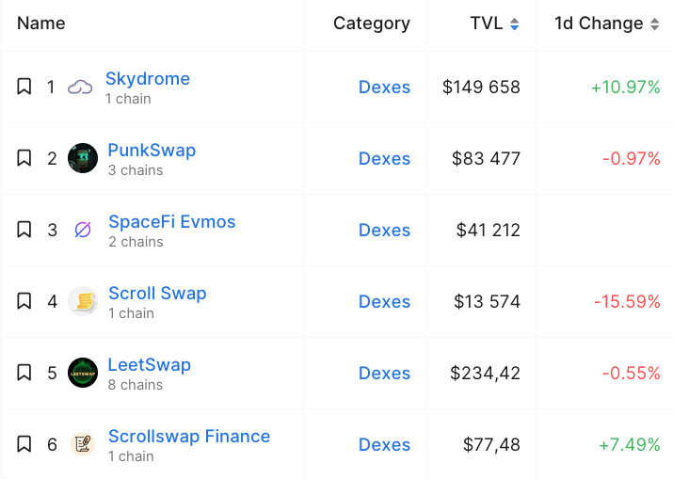Toggle the bookmark icon beside Scroll Swap
The image size is (673, 479).
coord(24,301)
